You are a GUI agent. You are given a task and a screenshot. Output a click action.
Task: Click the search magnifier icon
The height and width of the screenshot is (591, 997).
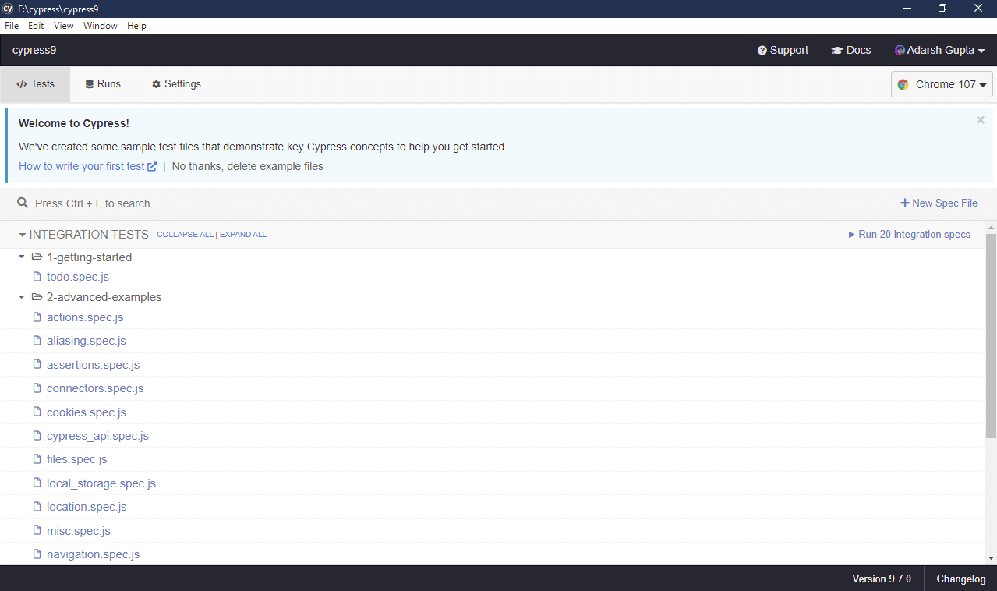(23, 203)
